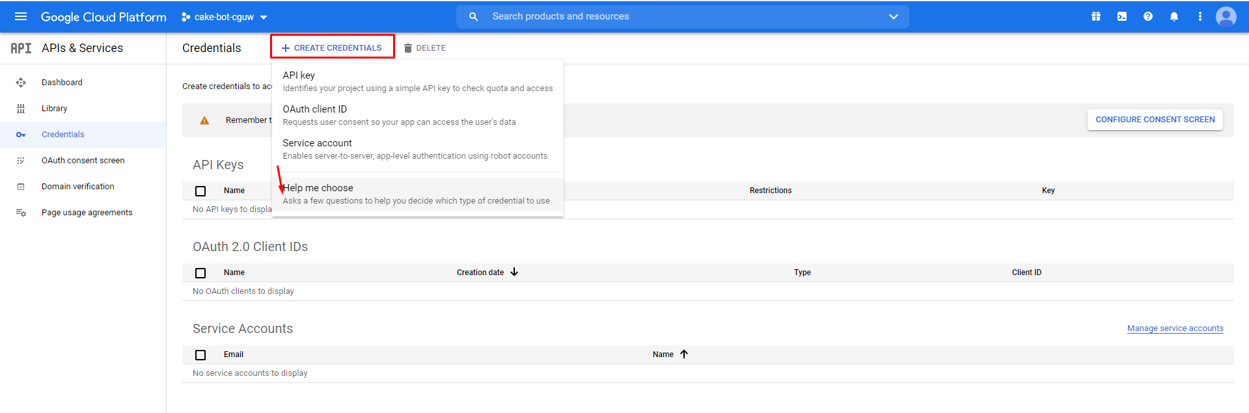Click the plus icon on Create Credentials
This screenshot has width=1249, height=413.
pyautogui.click(x=285, y=48)
